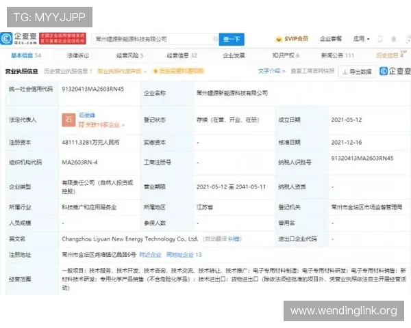The image size is (411, 328).
Task: Switch to 经营信息 tab
Action: point(182,55)
